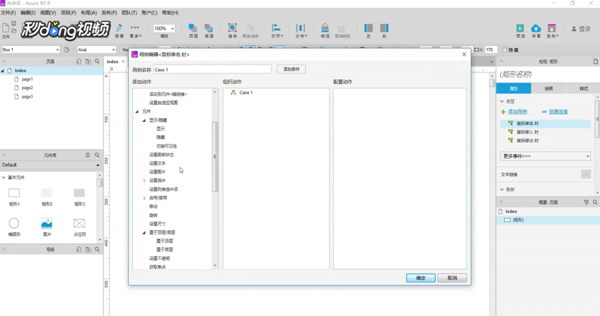This screenshot has height=316, width=600.
Task: Open the 视图(V) menu
Action: (x=48, y=13)
